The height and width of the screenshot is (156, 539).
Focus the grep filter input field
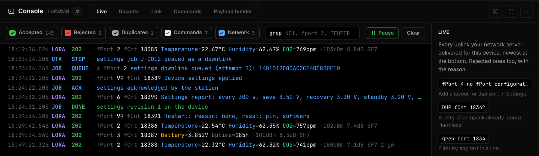tap(312, 33)
